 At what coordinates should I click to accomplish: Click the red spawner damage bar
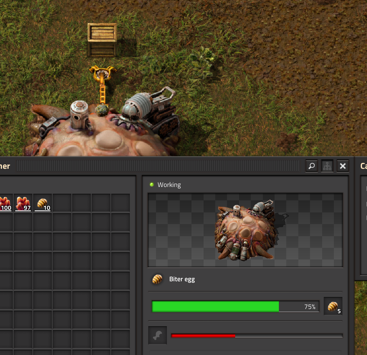tap(257, 336)
